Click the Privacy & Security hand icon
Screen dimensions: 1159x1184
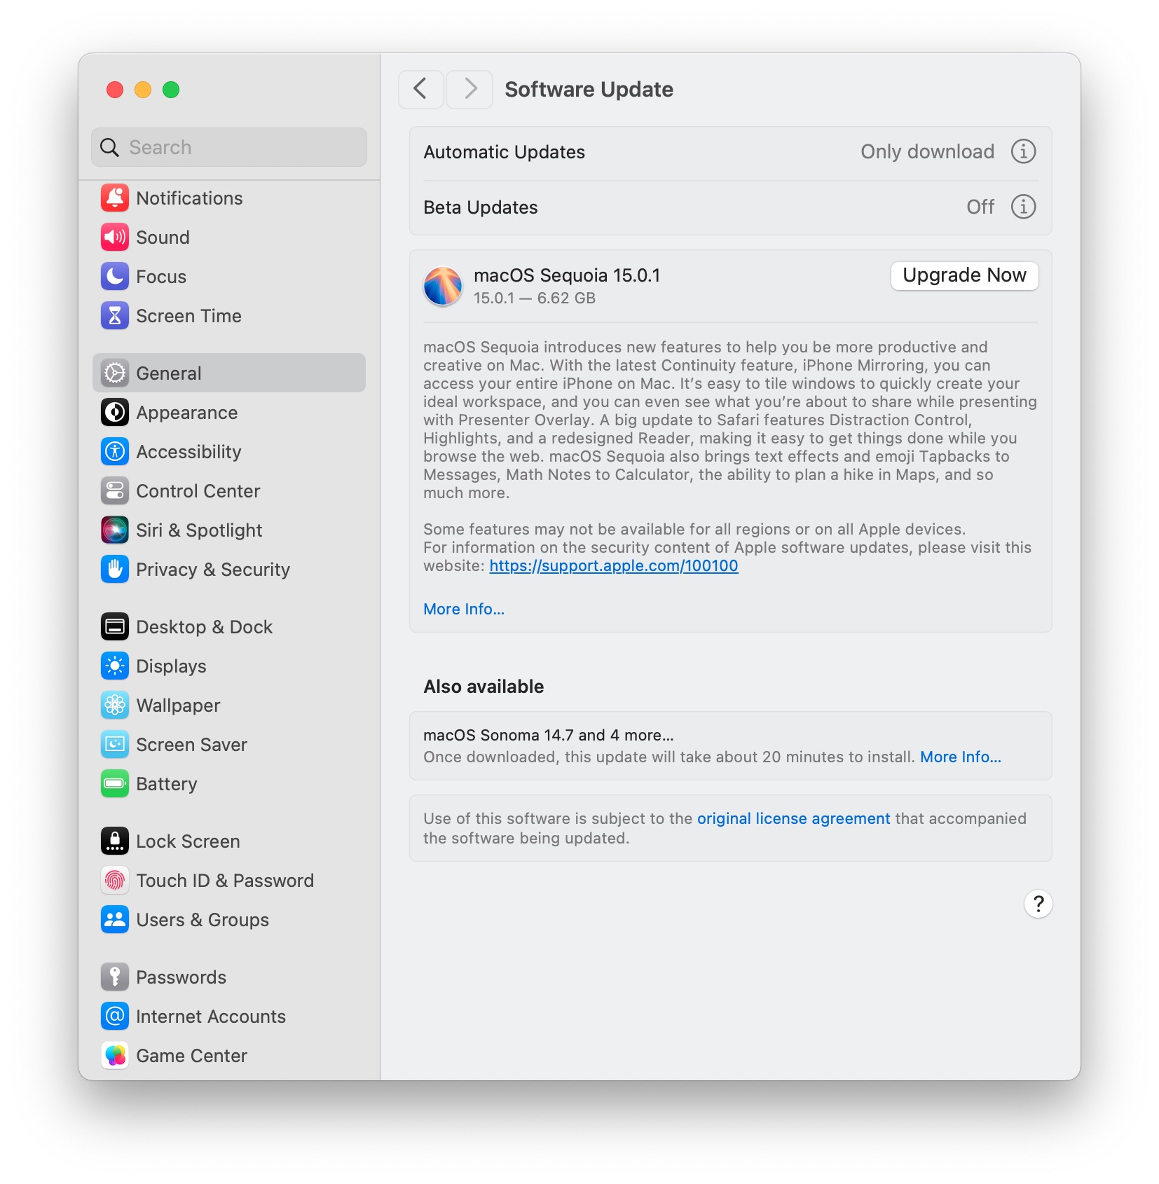tap(115, 569)
